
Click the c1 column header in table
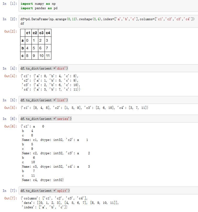click(x=28, y=33)
